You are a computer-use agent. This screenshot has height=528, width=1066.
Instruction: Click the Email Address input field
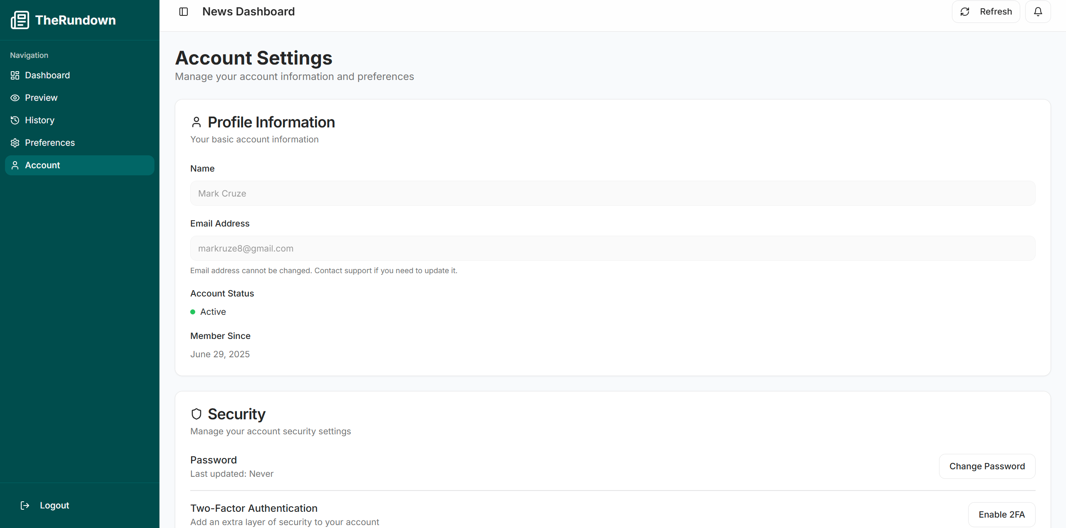613,248
